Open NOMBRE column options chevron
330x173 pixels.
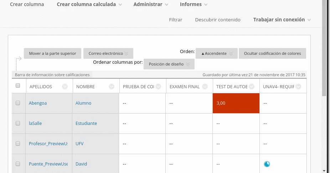point(112,86)
